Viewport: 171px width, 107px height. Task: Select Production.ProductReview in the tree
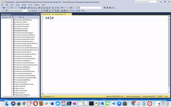coord(24,56)
